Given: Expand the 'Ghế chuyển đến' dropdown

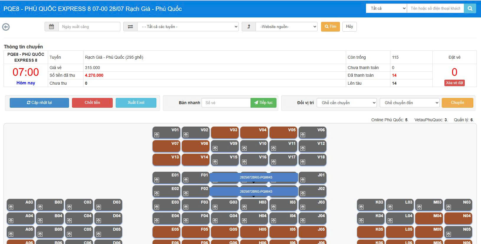Looking at the screenshot, I should (x=410, y=103).
